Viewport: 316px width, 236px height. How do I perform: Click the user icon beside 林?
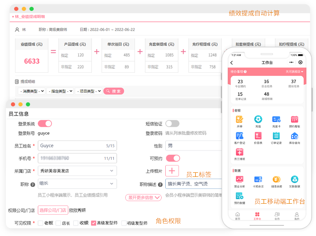(x=17, y=30)
